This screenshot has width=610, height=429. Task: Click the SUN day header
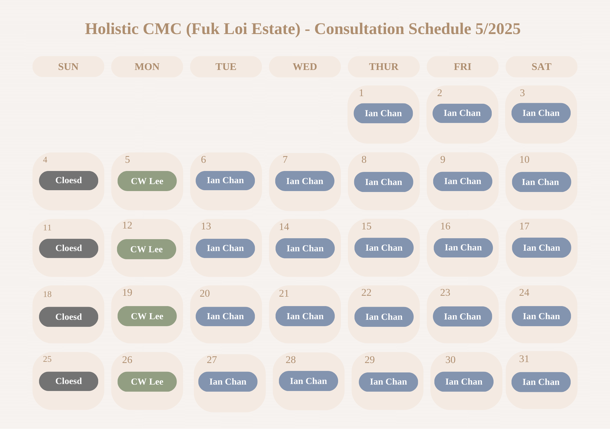(68, 67)
